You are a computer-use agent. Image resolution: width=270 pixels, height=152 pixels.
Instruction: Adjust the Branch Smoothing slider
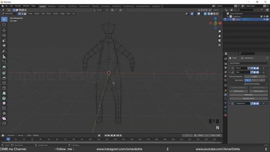coord(254,76)
